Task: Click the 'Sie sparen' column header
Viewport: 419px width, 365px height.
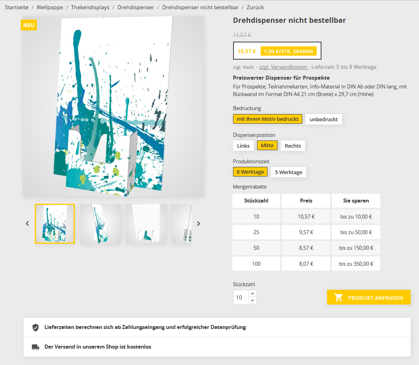Action: coord(356,201)
